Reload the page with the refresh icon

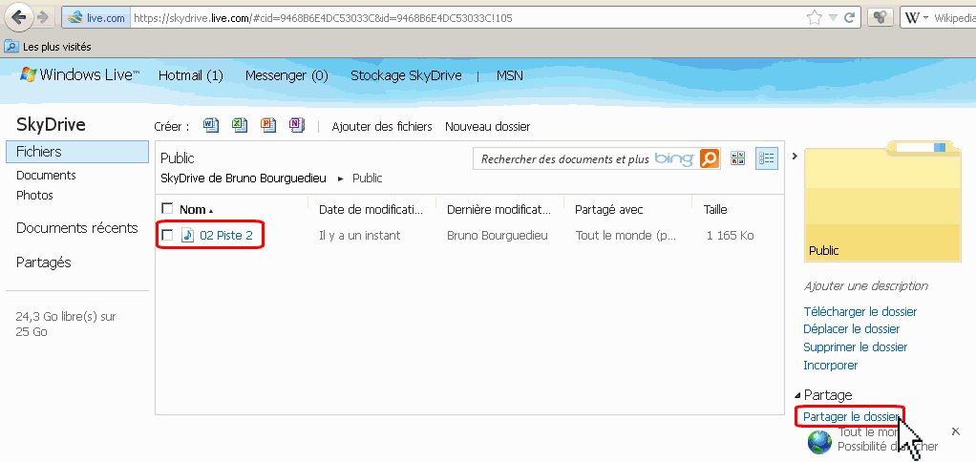[x=848, y=18]
